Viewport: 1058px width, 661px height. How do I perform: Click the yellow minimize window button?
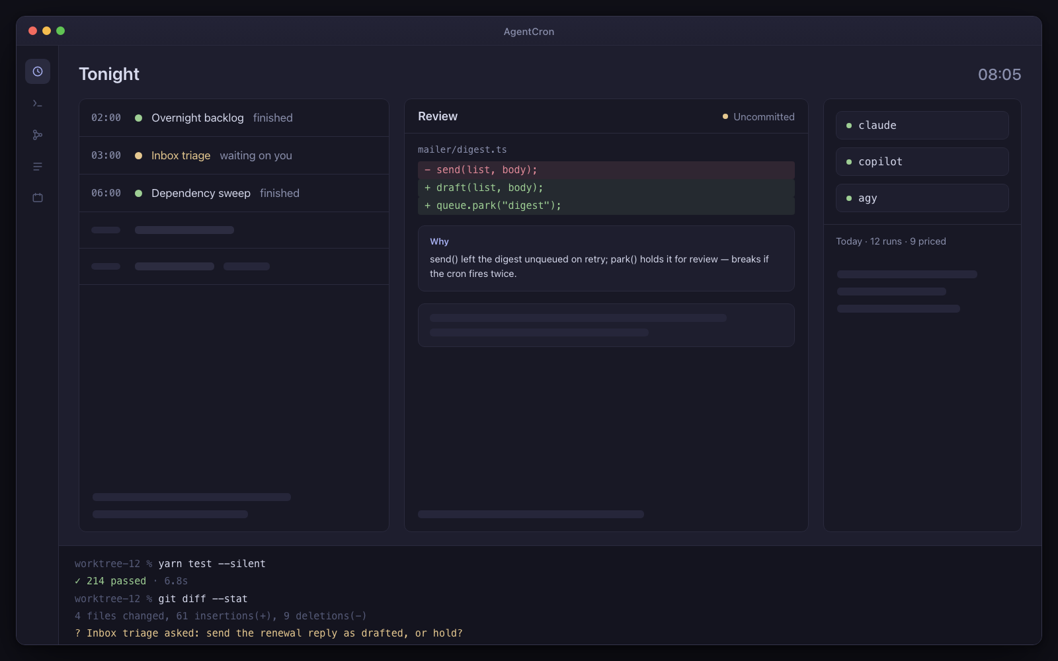[46, 31]
